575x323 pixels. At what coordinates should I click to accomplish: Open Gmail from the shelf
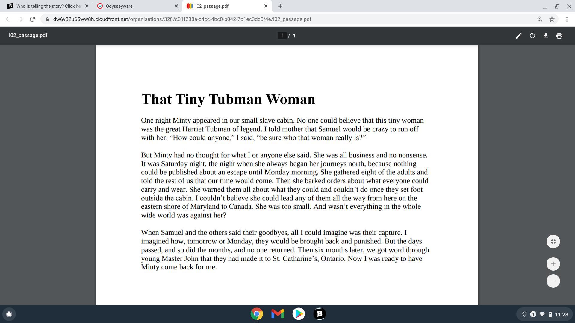coord(278,314)
